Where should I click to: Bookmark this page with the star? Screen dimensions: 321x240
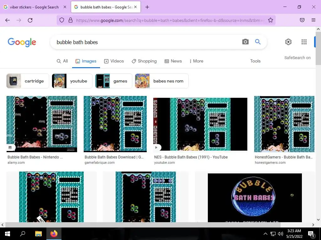[x=271, y=20]
